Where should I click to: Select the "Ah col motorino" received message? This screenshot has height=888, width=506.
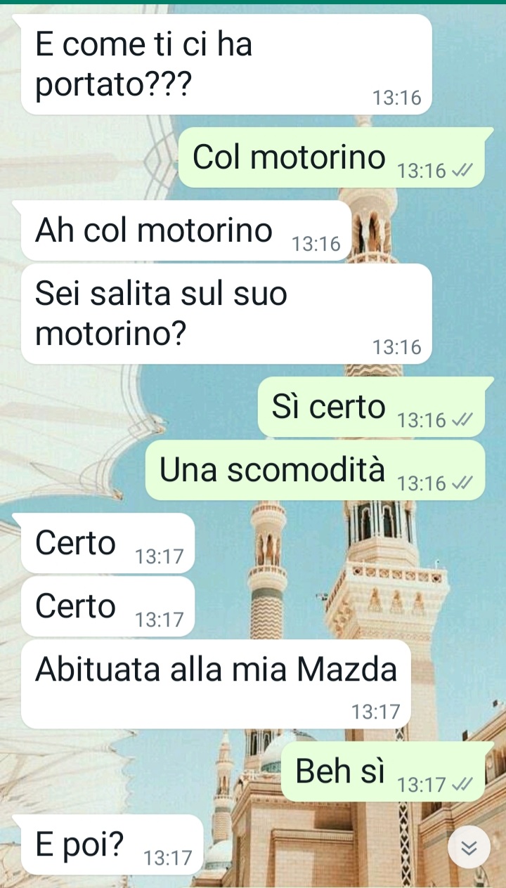(x=186, y=230)
